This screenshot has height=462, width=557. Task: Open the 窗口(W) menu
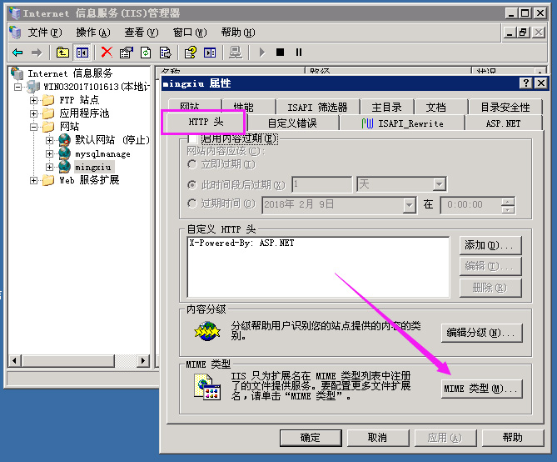pyautogui.click(x=190, y=33)
